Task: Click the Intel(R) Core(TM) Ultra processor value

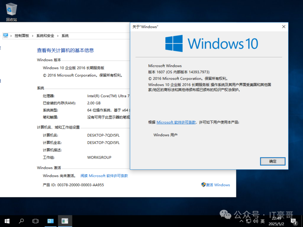Action: (x=108, y=96)
